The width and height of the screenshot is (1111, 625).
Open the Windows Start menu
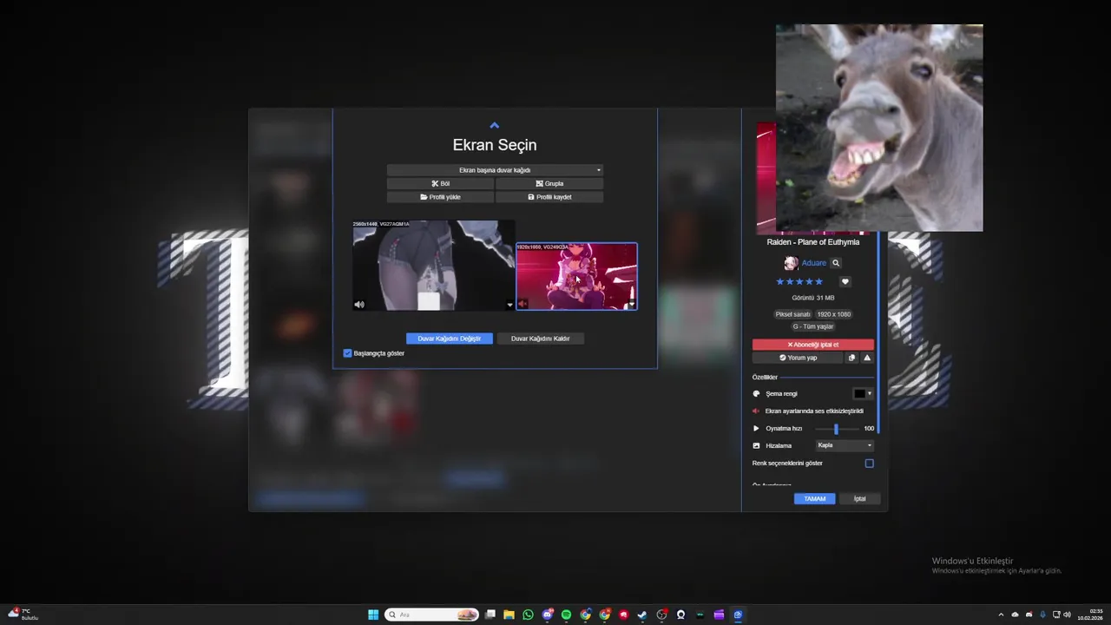point(373,615)
